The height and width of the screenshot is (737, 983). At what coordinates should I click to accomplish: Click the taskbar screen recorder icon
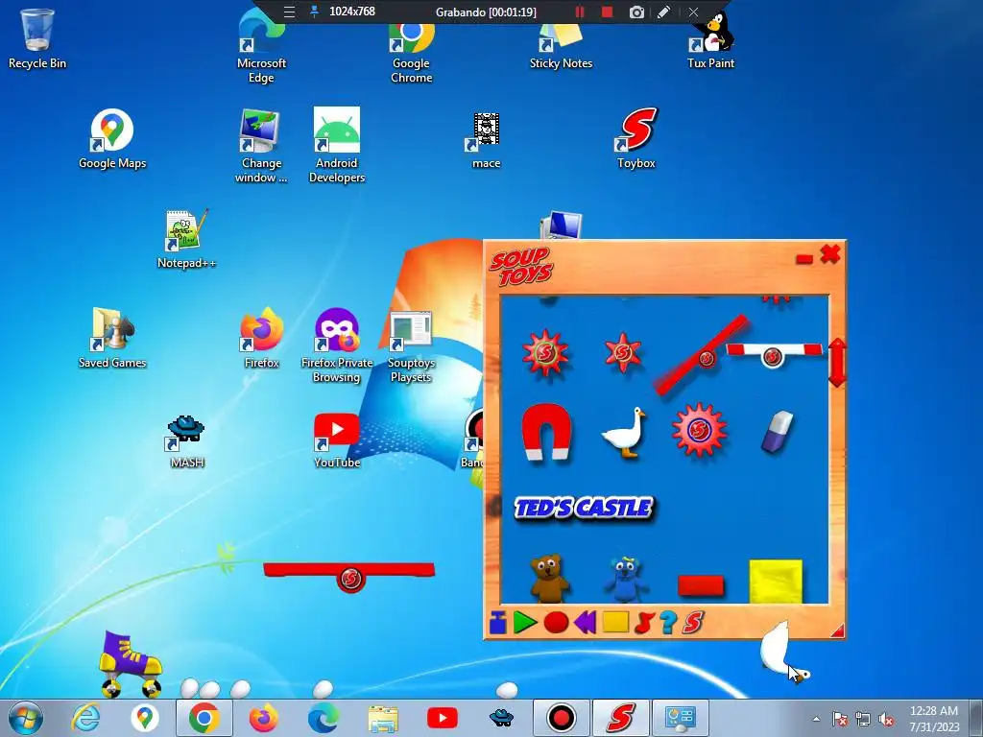[x=561, y=718]
